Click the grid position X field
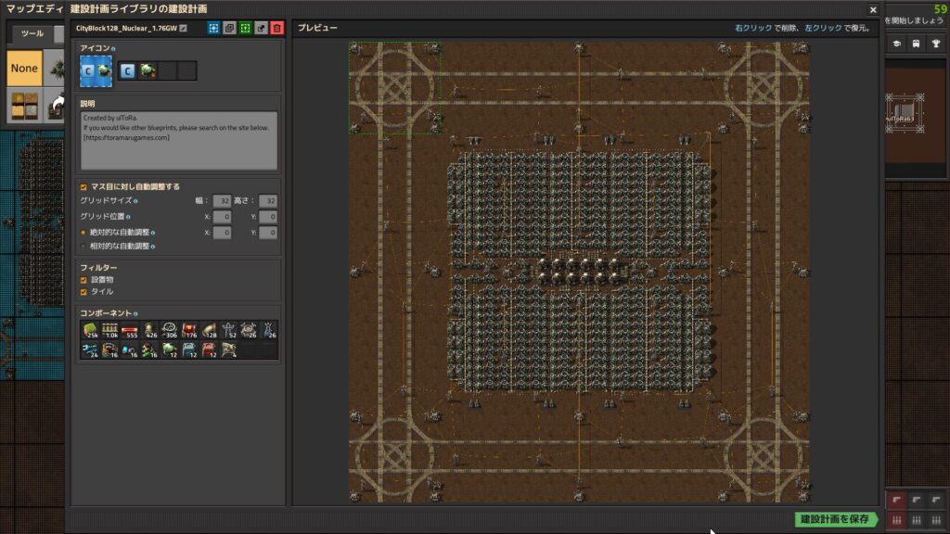The width and height of the screenshot is (950, 534). point(222,216)
